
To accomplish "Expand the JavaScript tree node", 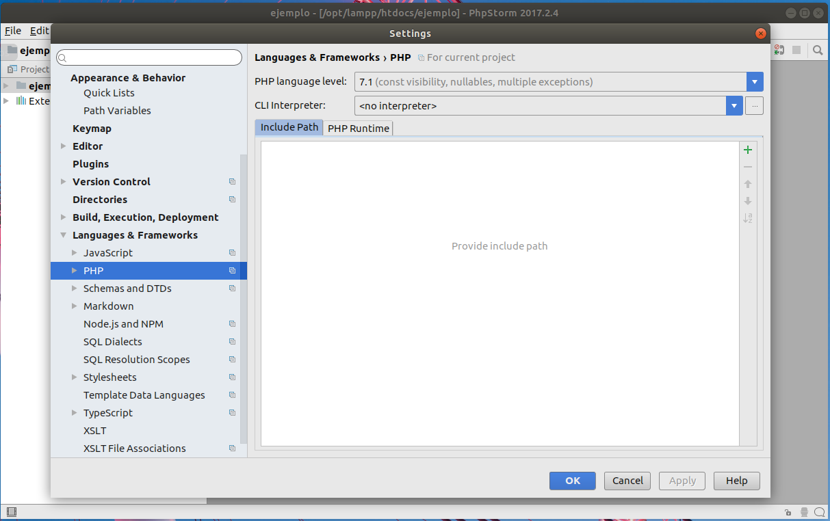I will coord(73,252).
